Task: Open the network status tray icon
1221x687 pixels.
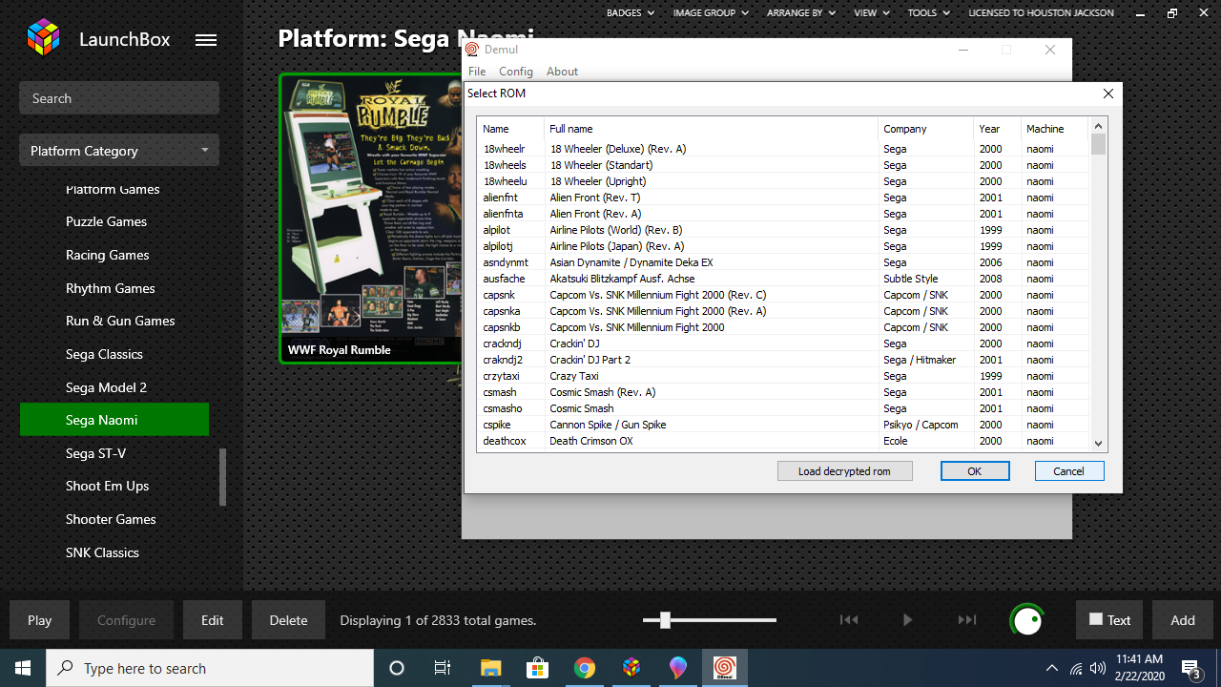Action: pyautogui.click(x=1076, y=668)
